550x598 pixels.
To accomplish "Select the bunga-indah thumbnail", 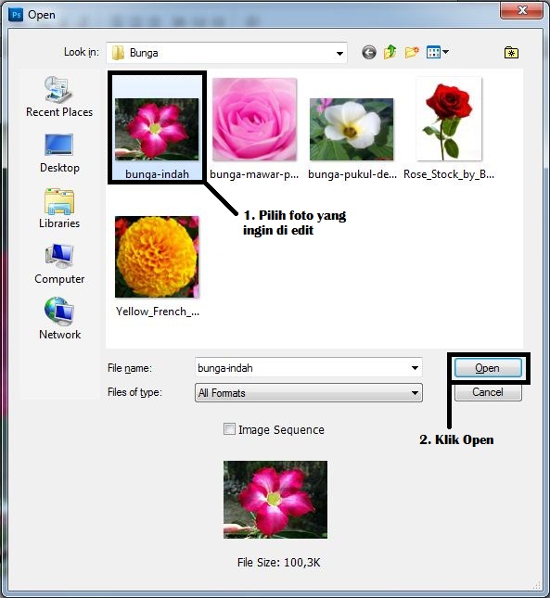I will point(157,129).
